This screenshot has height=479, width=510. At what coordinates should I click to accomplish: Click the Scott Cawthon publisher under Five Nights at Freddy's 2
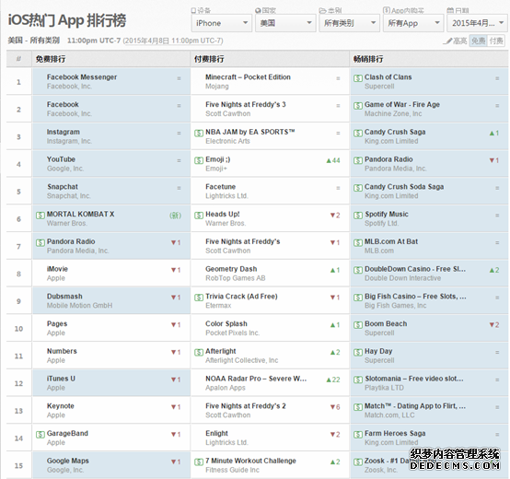(x=228, y=415)
